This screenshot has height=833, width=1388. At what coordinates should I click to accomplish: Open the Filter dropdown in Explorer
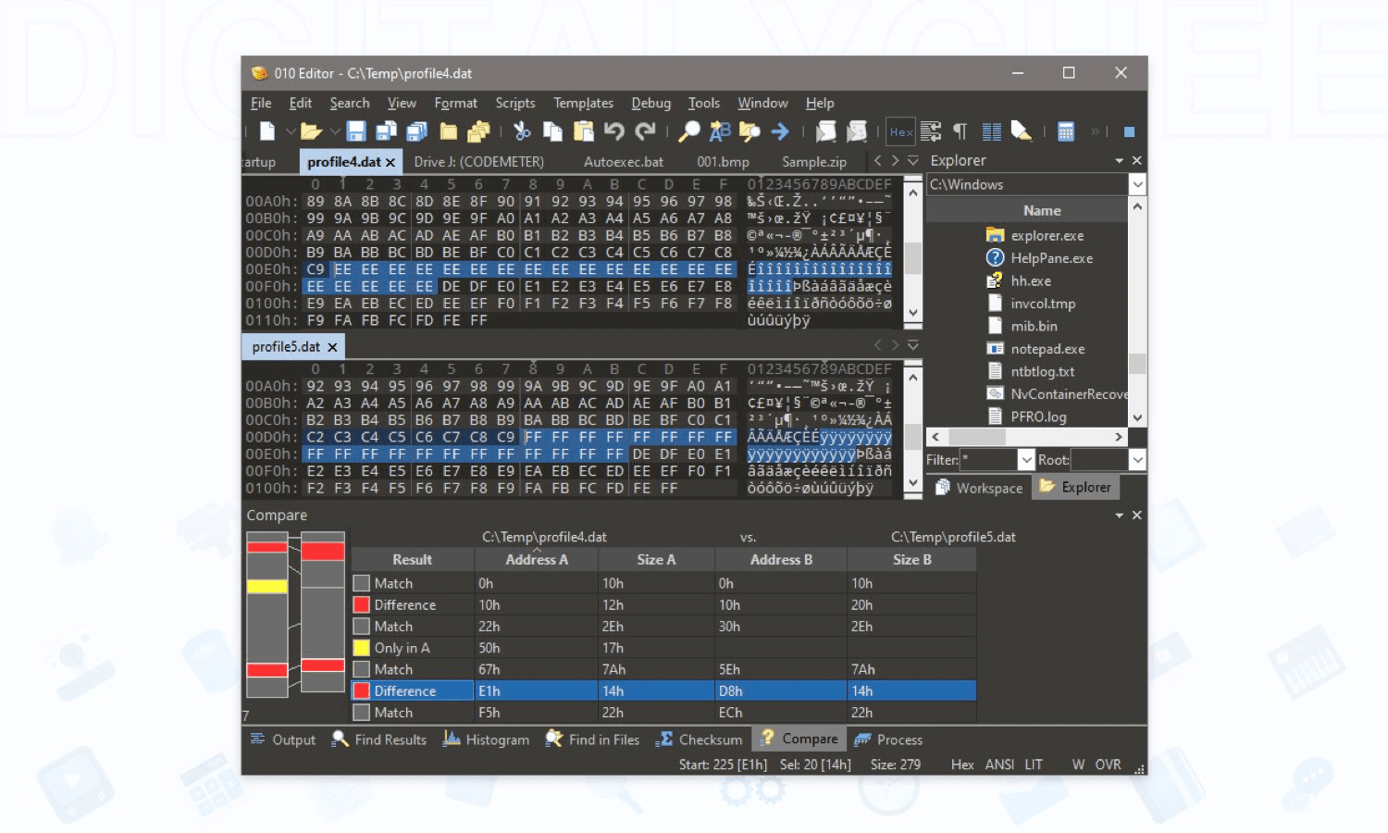click(x=1026, y=460)
